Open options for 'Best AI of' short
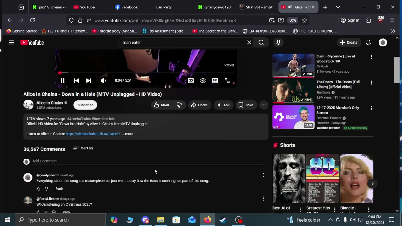 pos(301,210)
